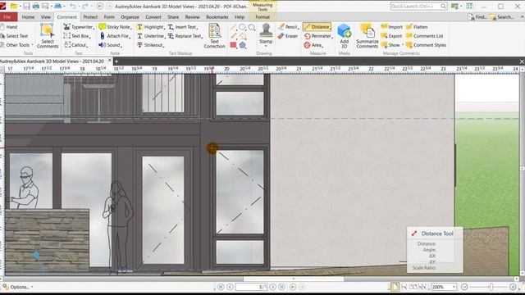Select the Eraser tool
This screenshot has width=525, height=295.
point(288,36)
